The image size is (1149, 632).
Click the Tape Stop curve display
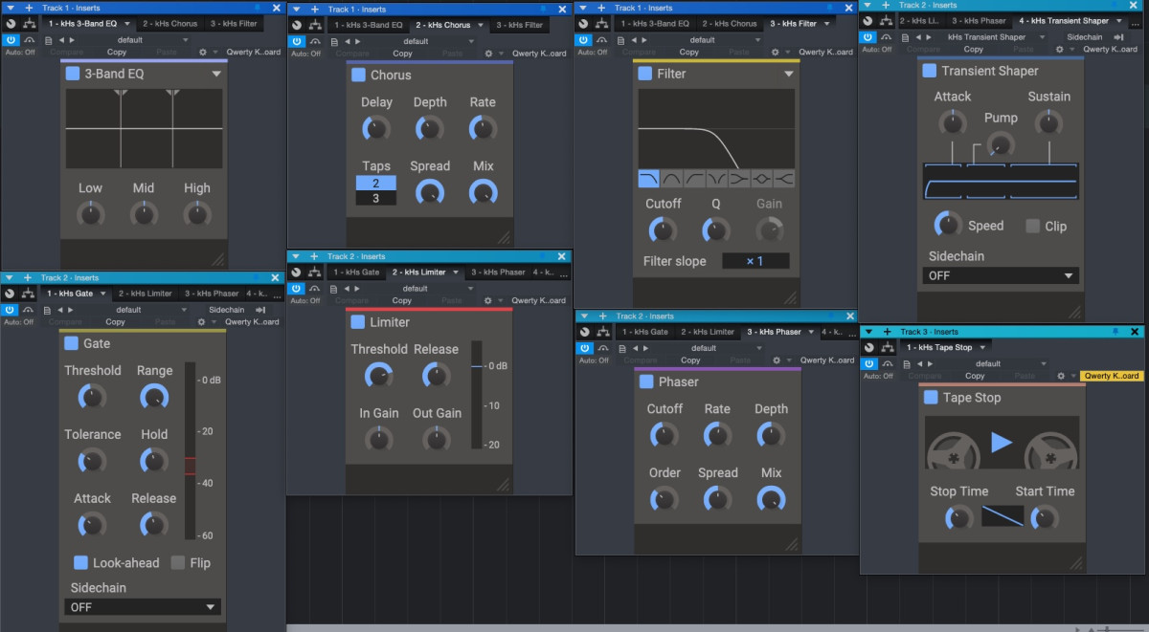point(1003,516)
